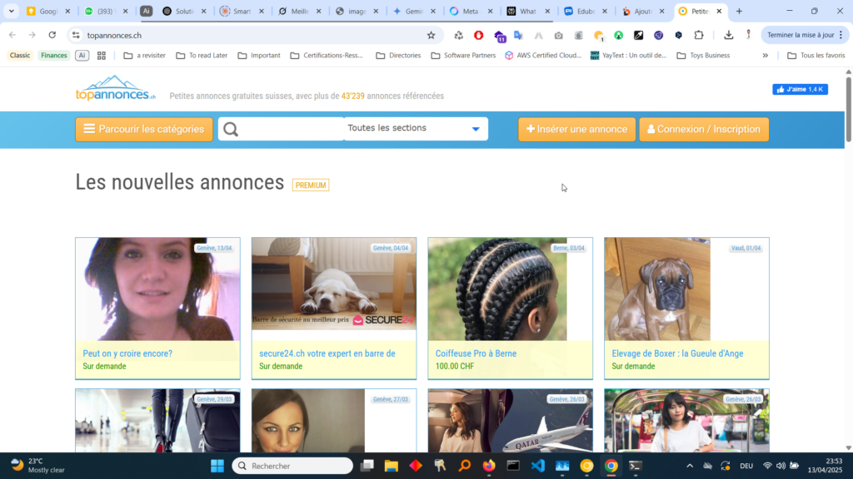Close the Petites annonces tab
Screen dimensions: 853x479
719,11
